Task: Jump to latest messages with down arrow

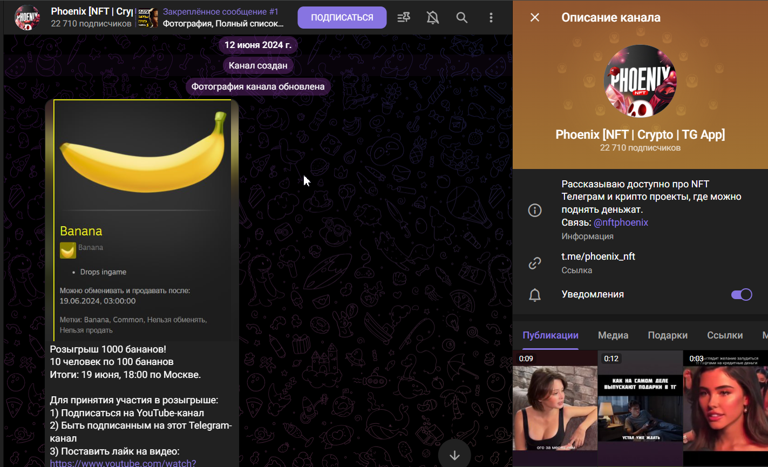Action: point(454,455)
